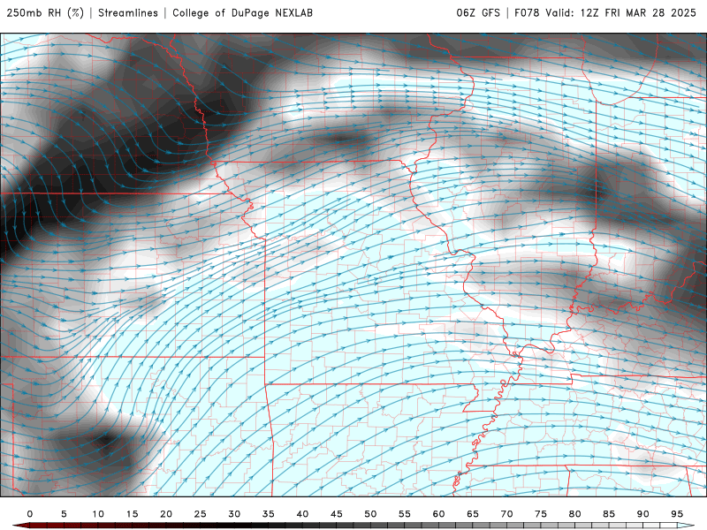Click the colorbar label "35"
The width and height of the screenshot is (707, 530).
point(269,514)
